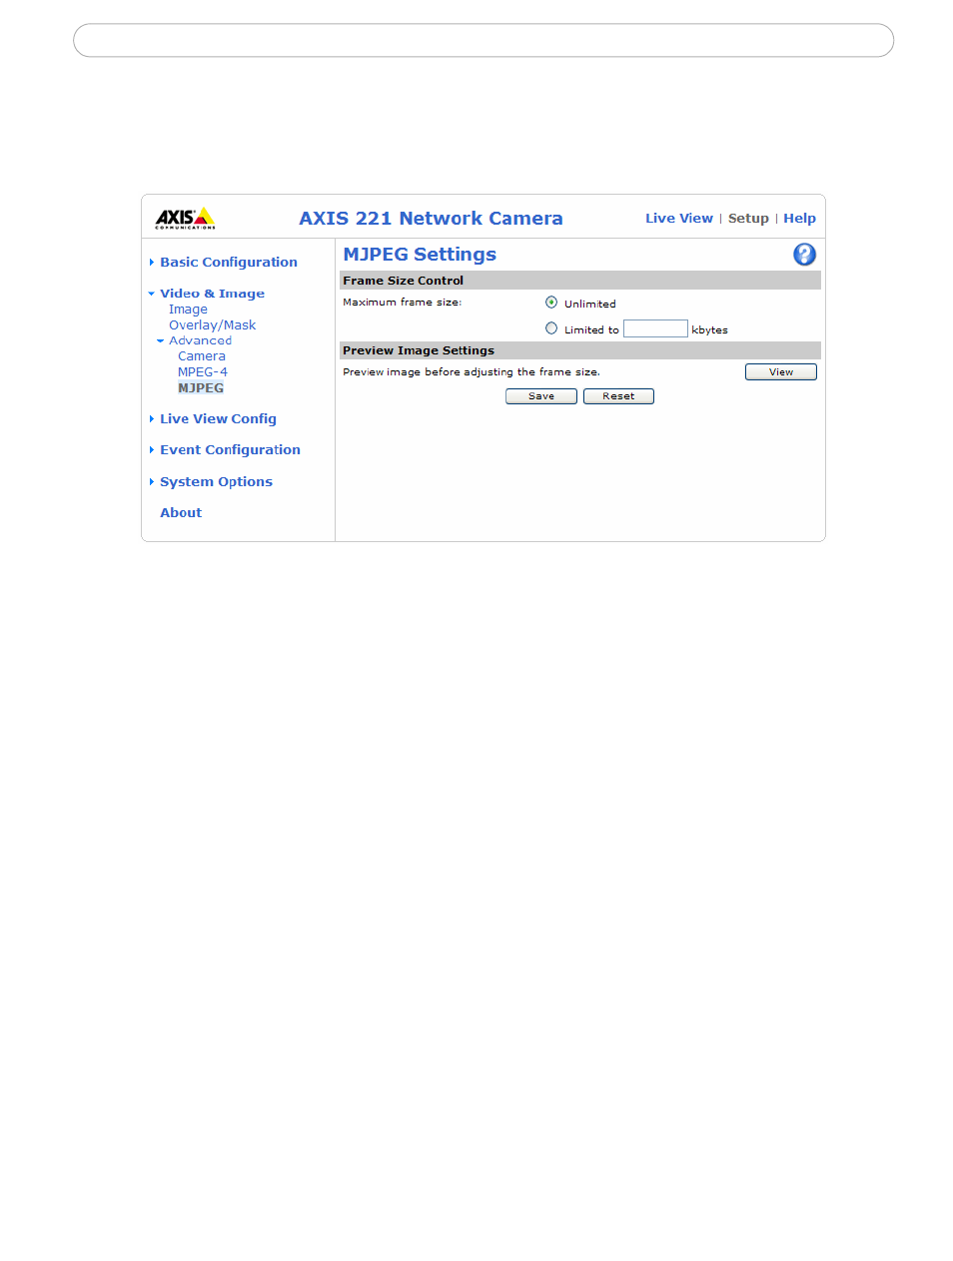Open Video & Image menu
Screen dimensions: 953x1261
(x=212, y=294)
